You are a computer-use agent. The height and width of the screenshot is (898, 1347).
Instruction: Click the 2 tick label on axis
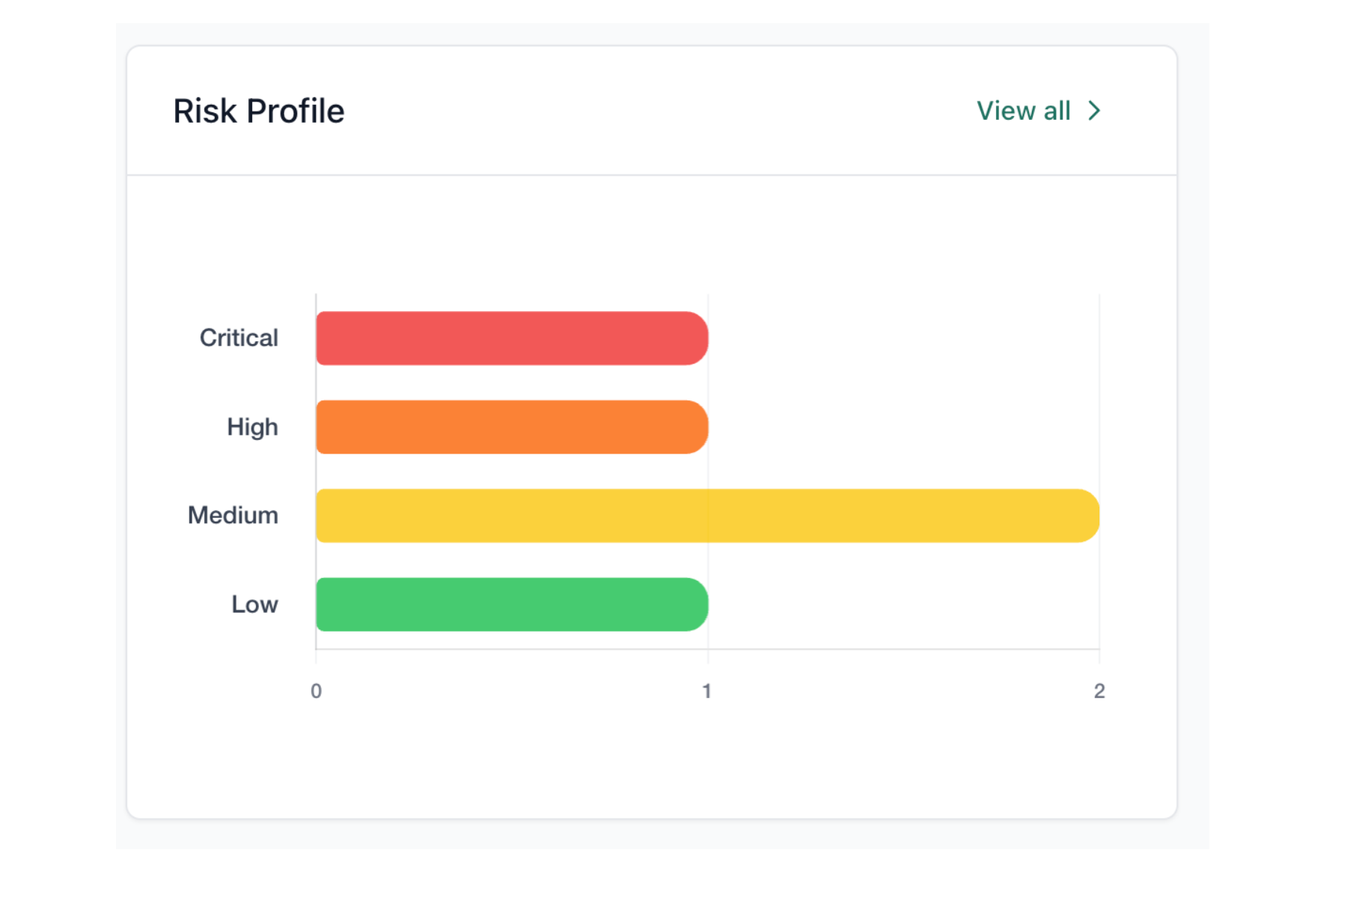pyautogui.click(x=1099, y=691)
